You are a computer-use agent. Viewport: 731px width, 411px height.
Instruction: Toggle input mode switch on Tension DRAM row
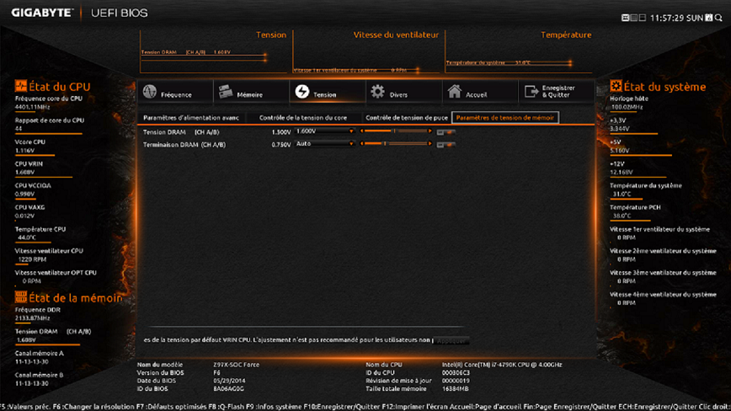coord(446,132)
